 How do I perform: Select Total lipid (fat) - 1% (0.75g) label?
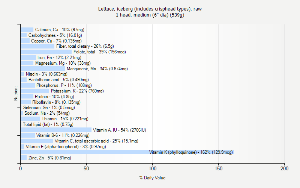[x=48, y=124]
